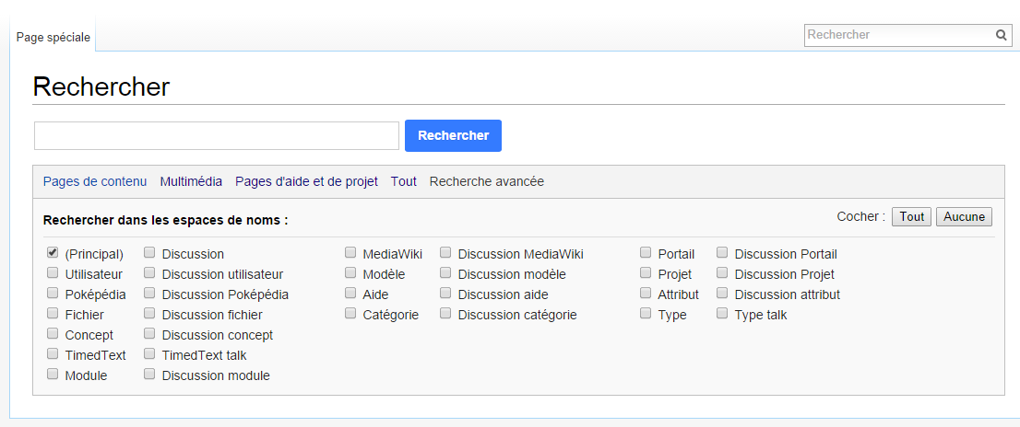Open Pages d'aide et de projet
Screen dimensions: 1020x427
click(306, 181)
